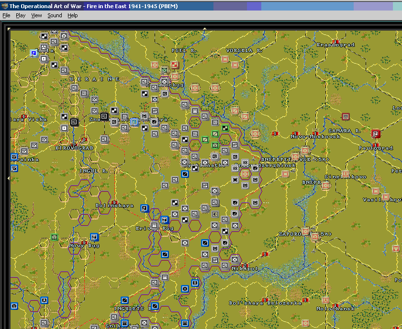The image size is (402, 329).
Task: Click the top-edge map scroll arrow
Action: [x=205, y=29]
